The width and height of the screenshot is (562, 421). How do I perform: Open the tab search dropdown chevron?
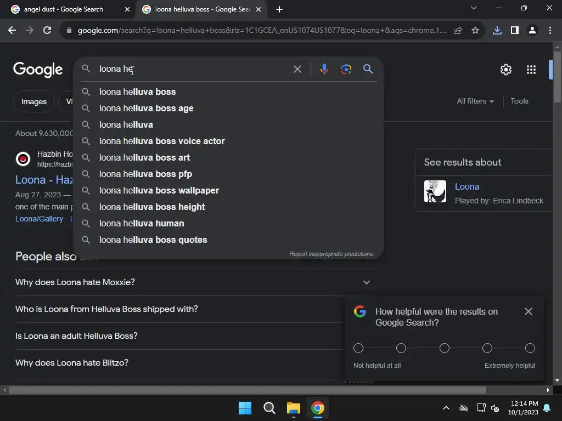[x=473, y=8]
